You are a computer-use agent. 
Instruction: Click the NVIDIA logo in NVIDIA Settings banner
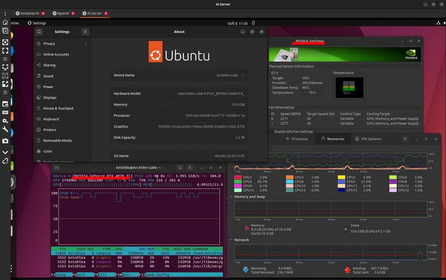pyautogui.click(x=411, y=54)
